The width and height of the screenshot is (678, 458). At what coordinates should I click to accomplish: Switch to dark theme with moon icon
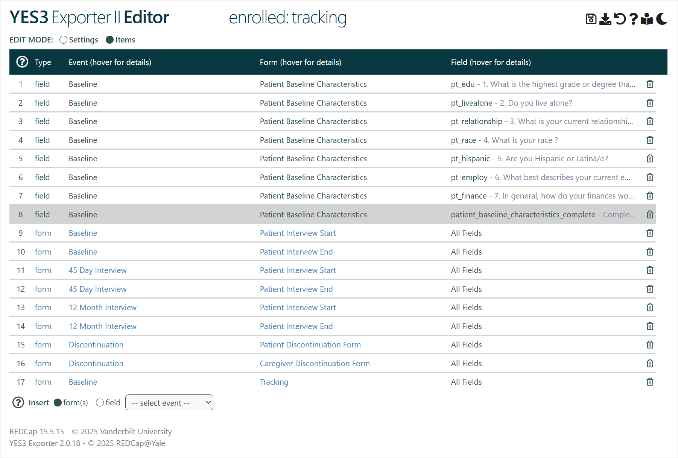click(x=661, y=19)
